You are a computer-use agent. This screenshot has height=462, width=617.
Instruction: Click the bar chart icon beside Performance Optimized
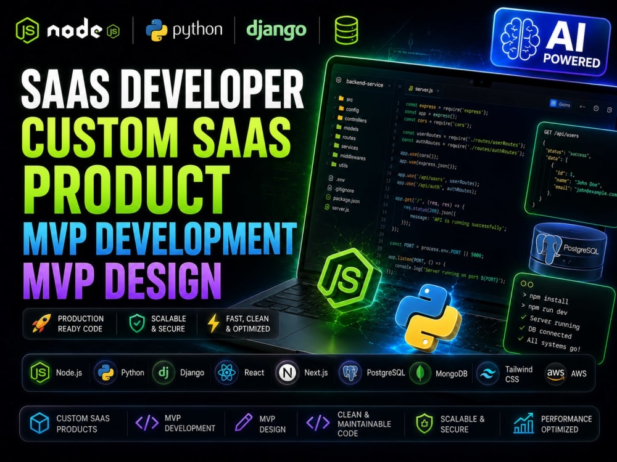pyautogui.click(x=523, y=423)
